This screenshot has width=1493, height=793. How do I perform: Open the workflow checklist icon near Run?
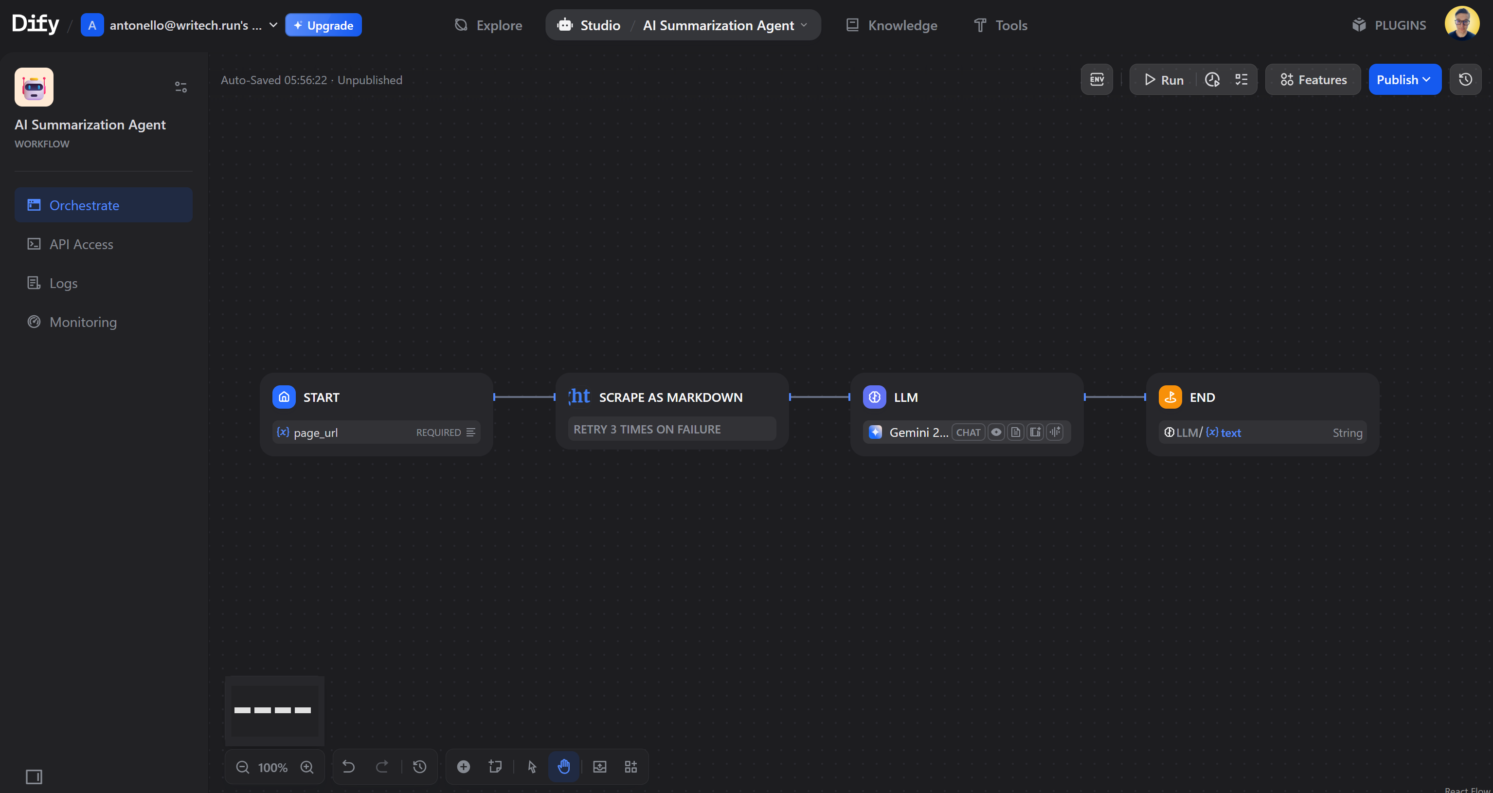coord(1241,79)
